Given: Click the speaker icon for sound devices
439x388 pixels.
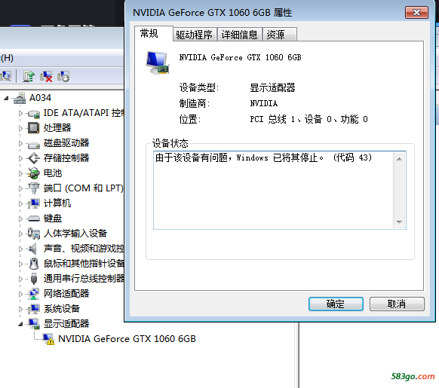Looking at the screenshot, I should (33, 249).
